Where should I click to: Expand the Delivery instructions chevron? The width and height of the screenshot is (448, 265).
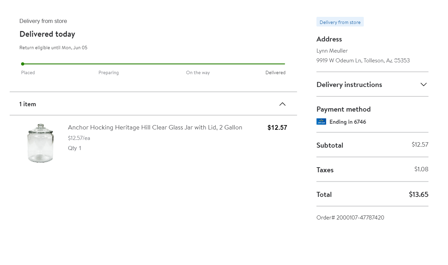tap(424, 85)
